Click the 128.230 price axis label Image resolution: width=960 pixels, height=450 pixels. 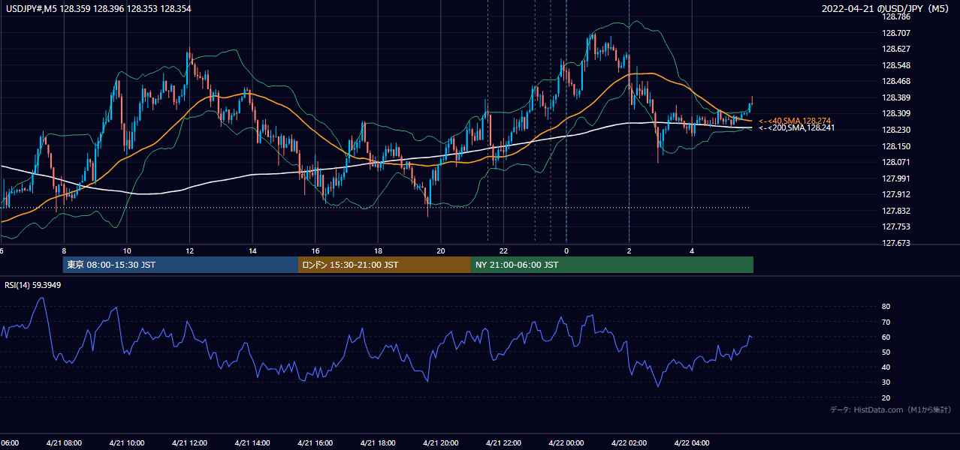896,130
